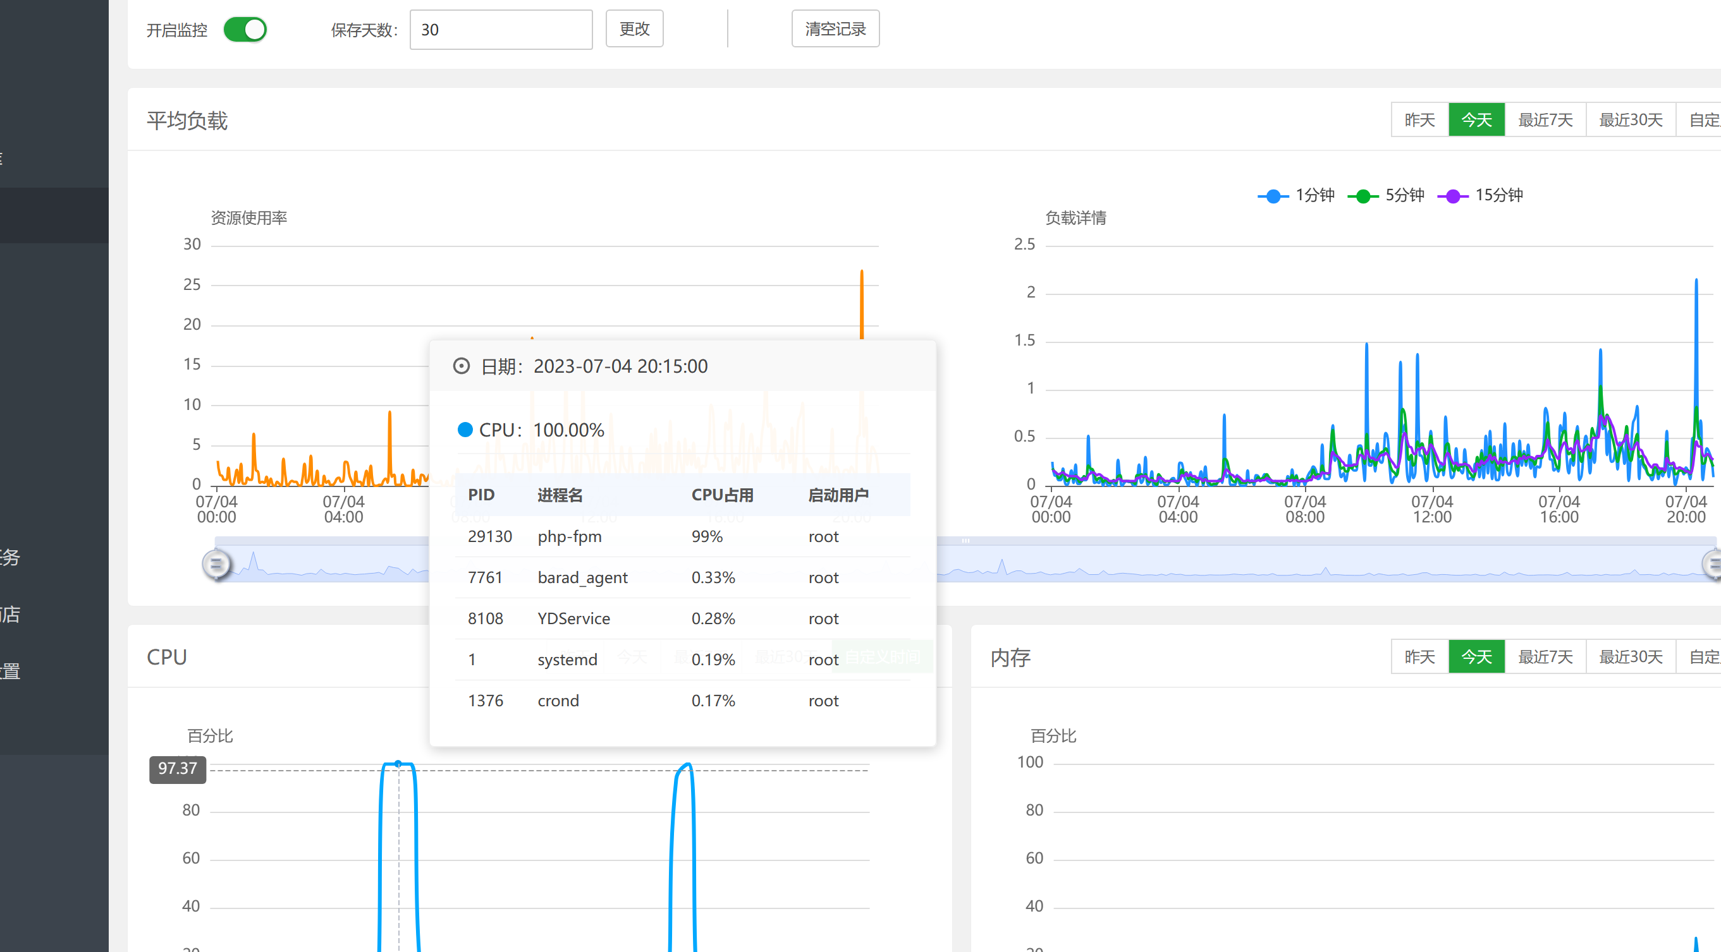Select 今天 tab in 平均负载 panel
This screenshot has height=952, width=1721.
tap(1476, 119)
